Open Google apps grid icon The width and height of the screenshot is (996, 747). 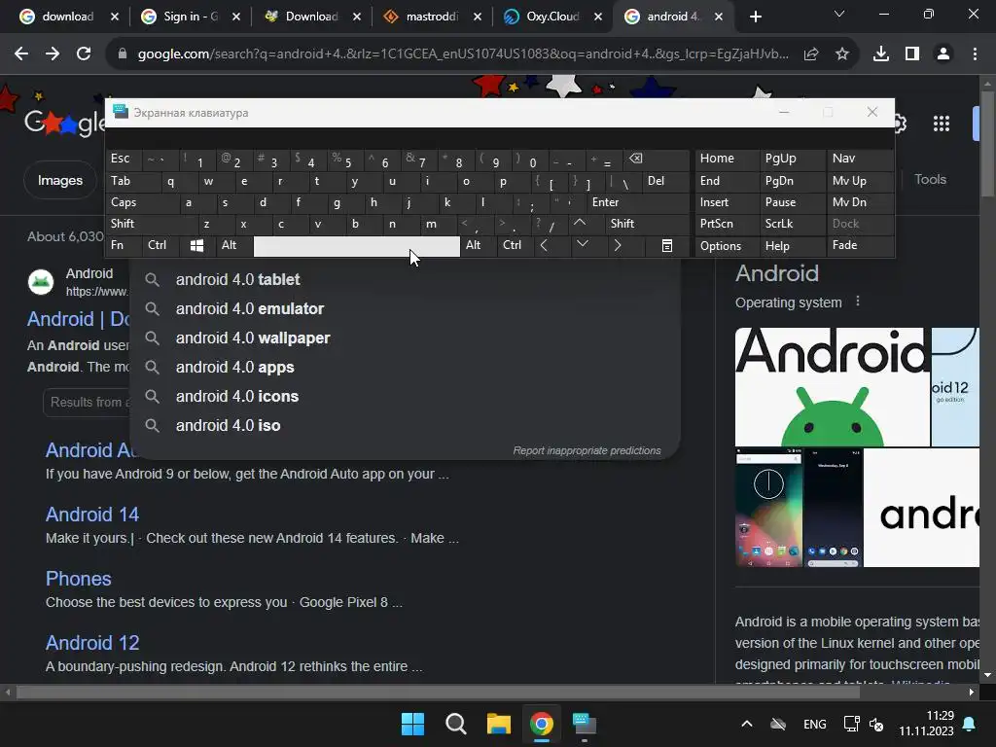coord(942,124)
